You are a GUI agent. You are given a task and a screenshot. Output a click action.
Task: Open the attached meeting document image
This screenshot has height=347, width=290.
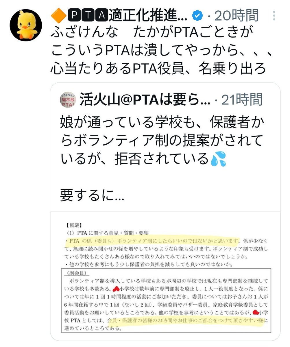[x=165, y=276]
